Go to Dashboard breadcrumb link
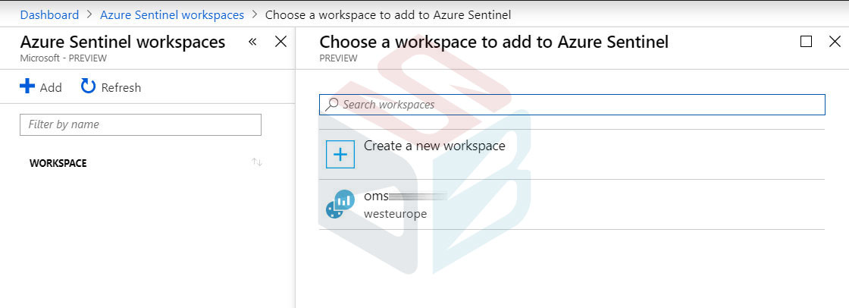849x308 pixels. pos(49,14)
